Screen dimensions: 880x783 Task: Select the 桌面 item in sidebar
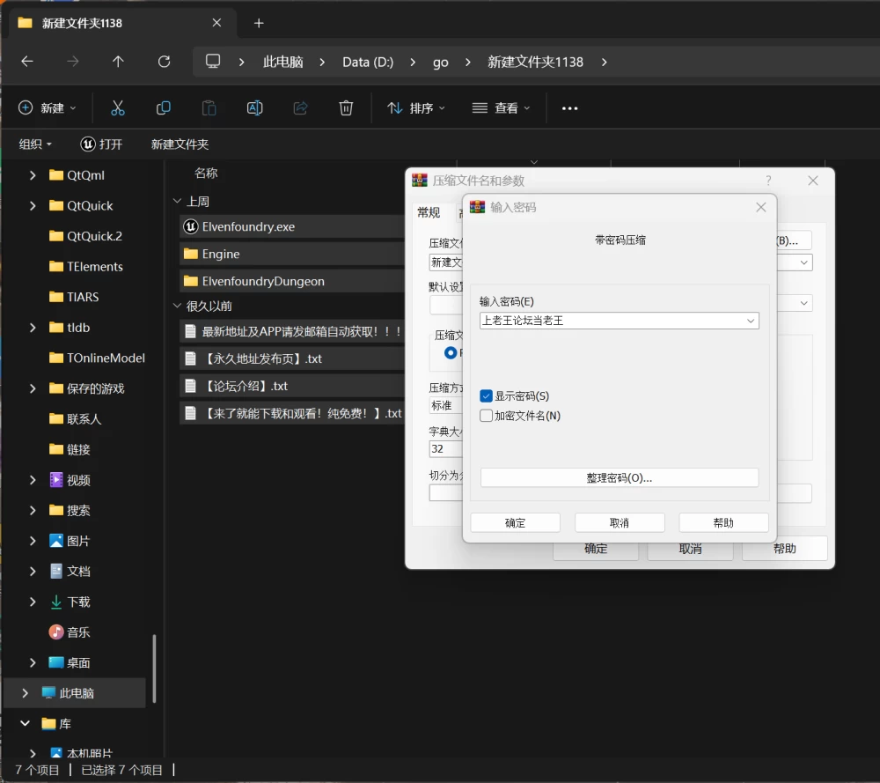click(x=70, y=662)
